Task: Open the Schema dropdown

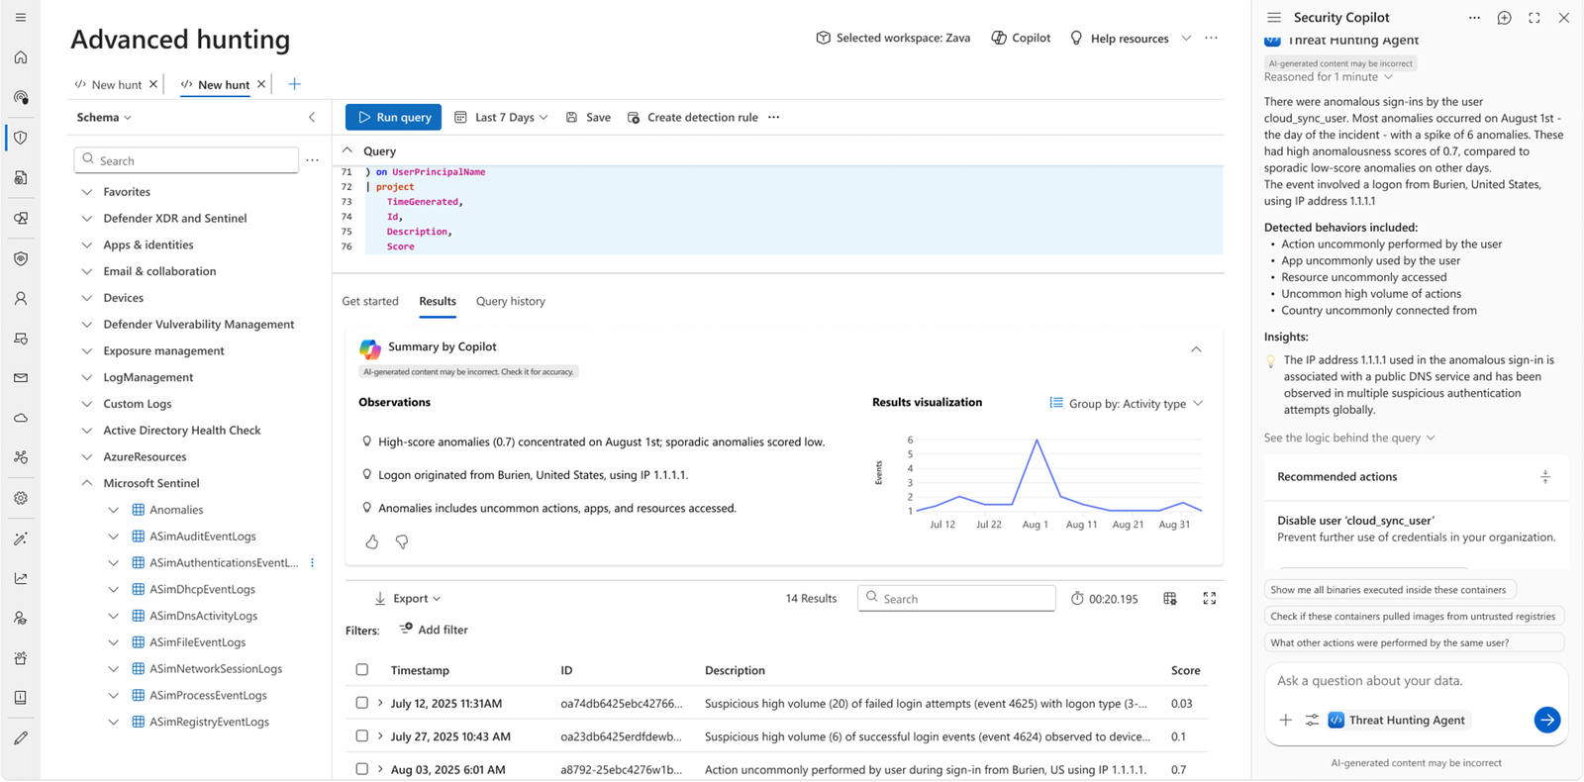Action: pos(104,117)
